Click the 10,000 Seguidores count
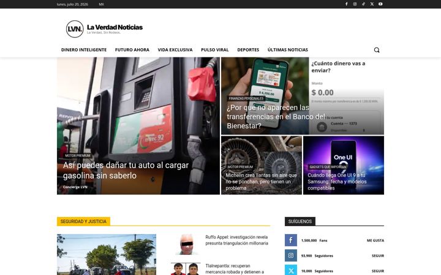This screenshot has width=441, height=275. pos(317,271)
